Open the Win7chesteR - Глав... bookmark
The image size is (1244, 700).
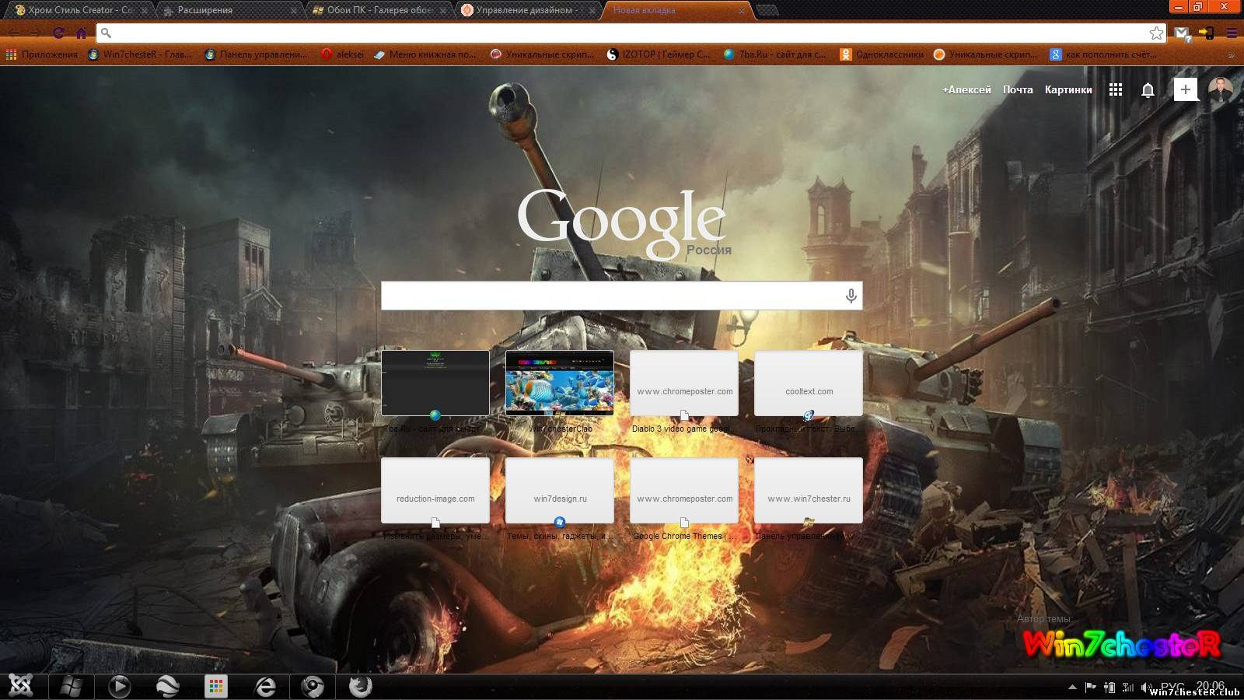click(140, 54)
